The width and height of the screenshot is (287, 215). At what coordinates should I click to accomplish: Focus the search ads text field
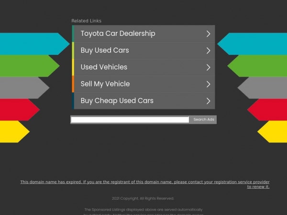[x=130, y=120]
